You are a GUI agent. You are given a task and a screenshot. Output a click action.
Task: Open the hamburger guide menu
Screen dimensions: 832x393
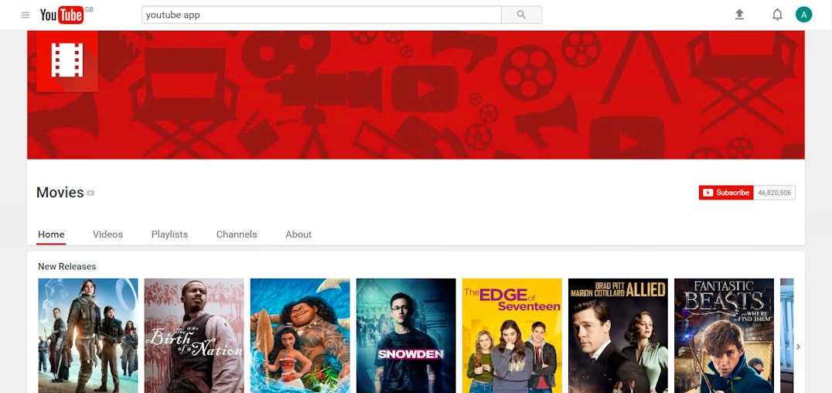(26, 15)
